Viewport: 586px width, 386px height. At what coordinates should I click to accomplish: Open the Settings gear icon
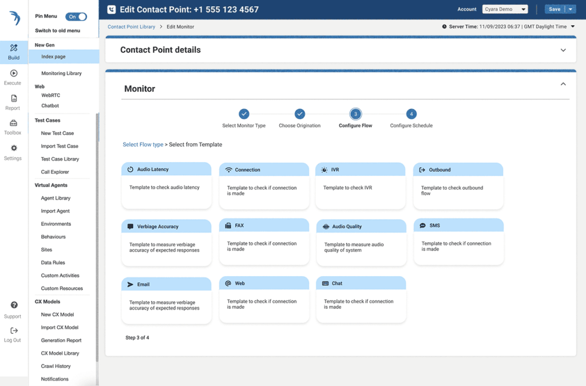tap(14, 148)
